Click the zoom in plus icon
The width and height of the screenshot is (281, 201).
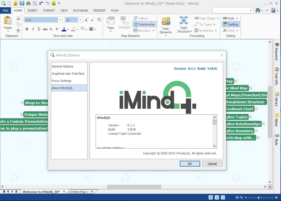coord(276,197)
